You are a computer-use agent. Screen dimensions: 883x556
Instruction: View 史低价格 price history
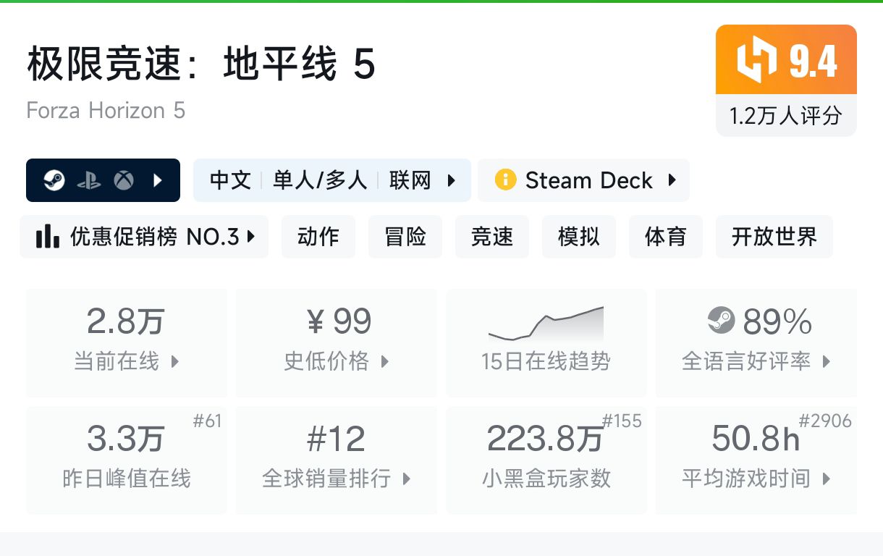337,342
